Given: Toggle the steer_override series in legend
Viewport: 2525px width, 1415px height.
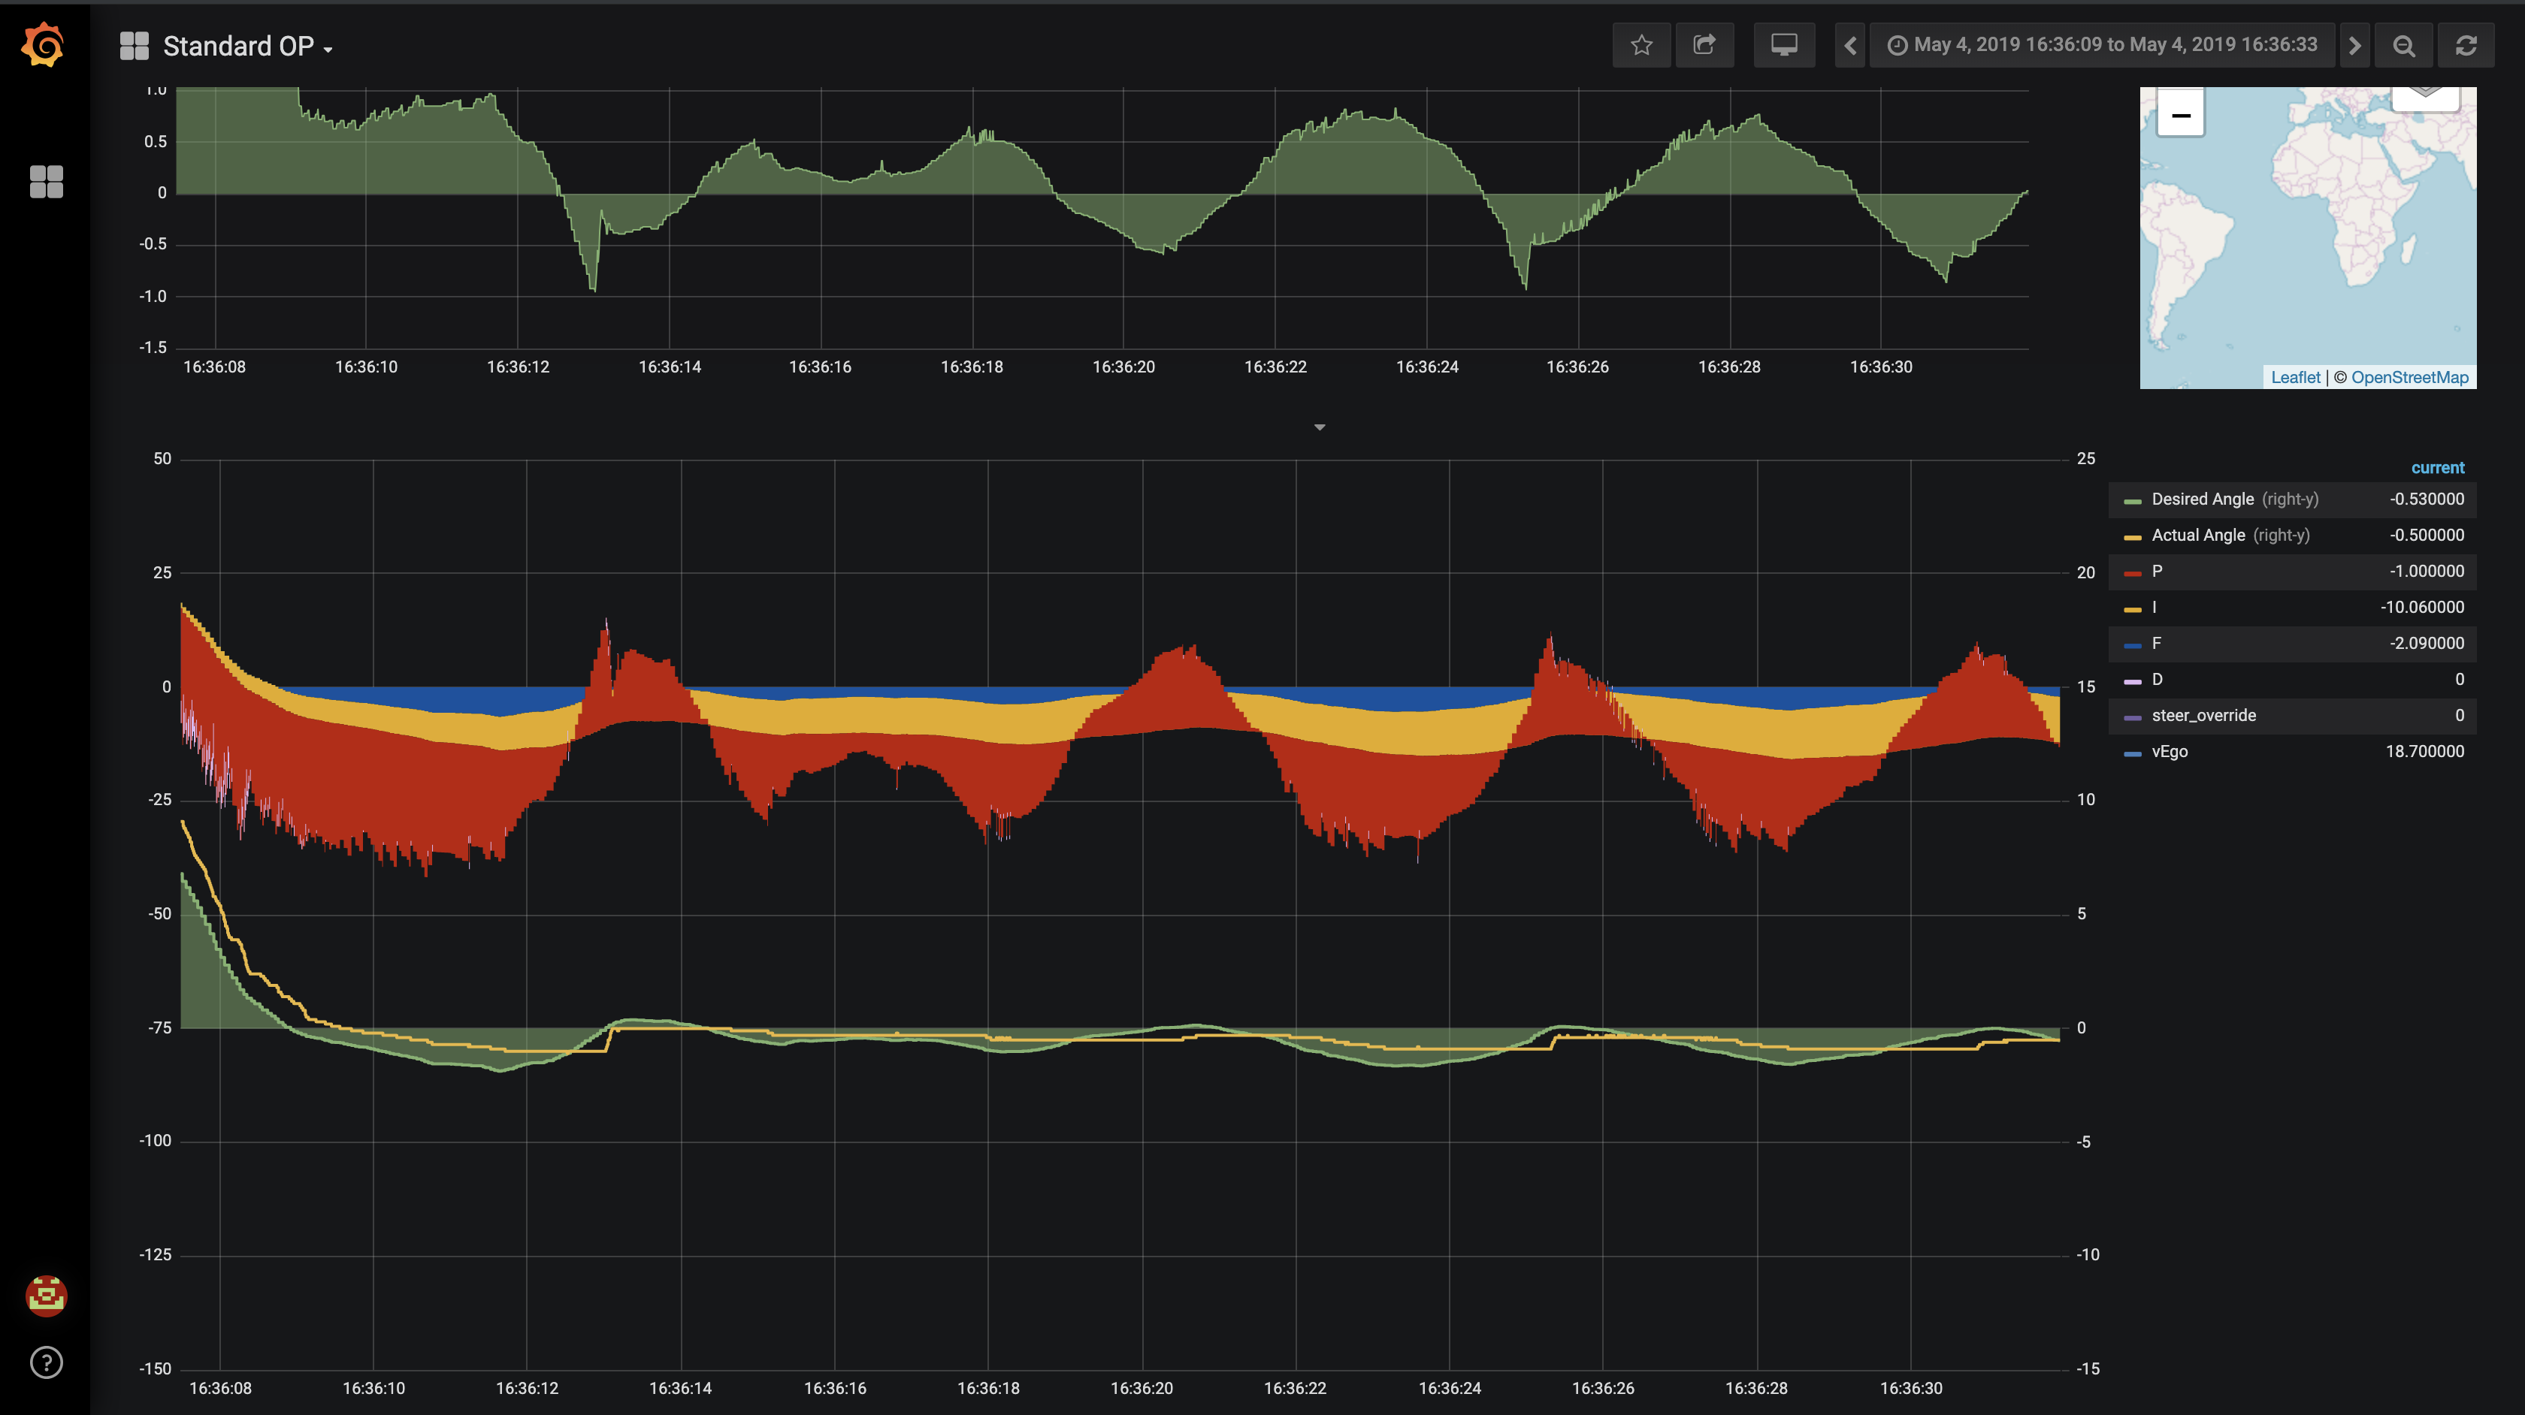Looking at the screenshot, I should point(2203,715).
